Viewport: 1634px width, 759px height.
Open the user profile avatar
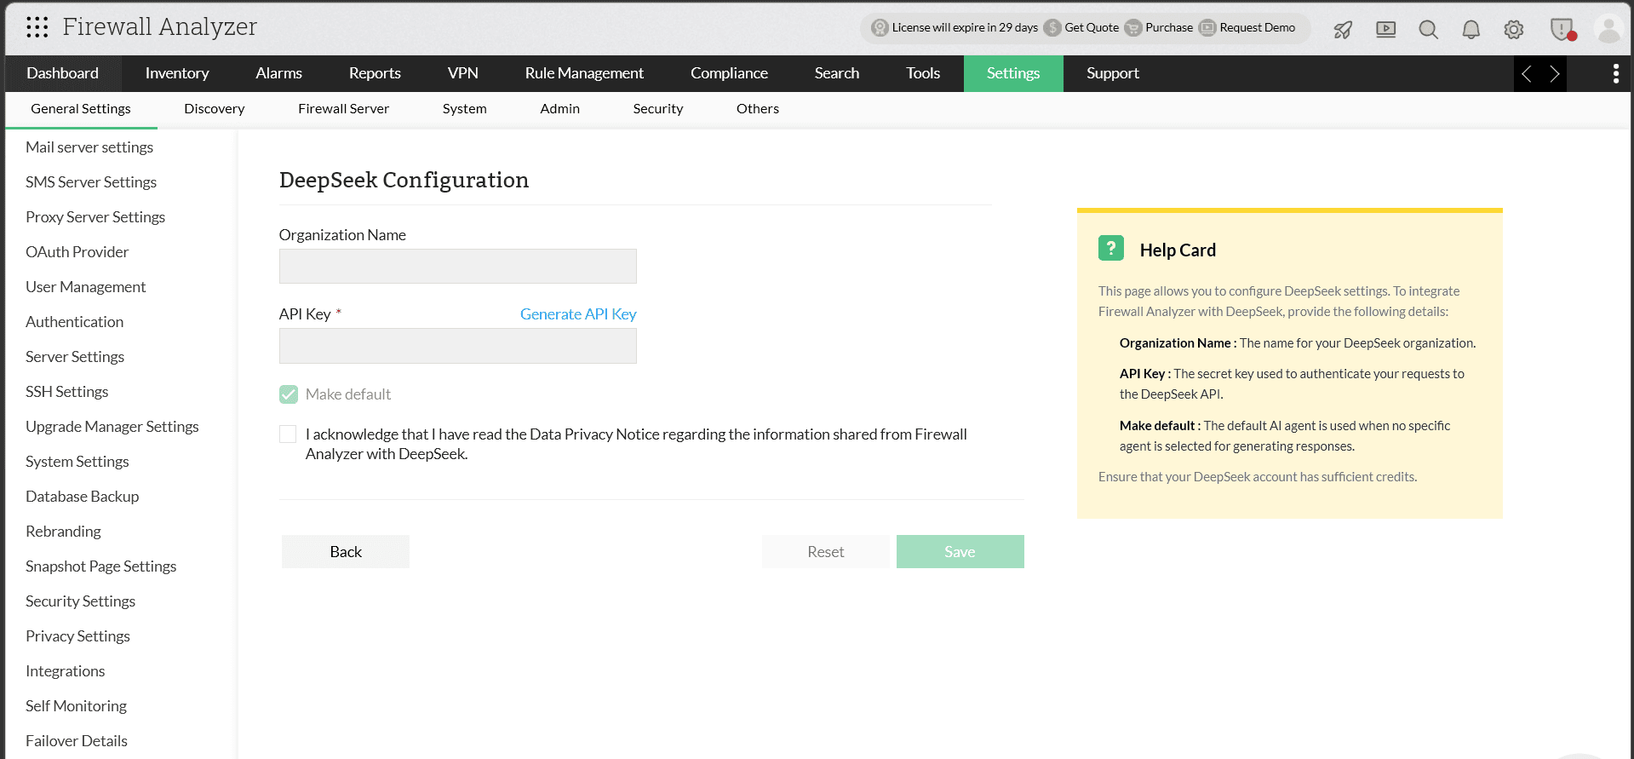(1608, 30)
